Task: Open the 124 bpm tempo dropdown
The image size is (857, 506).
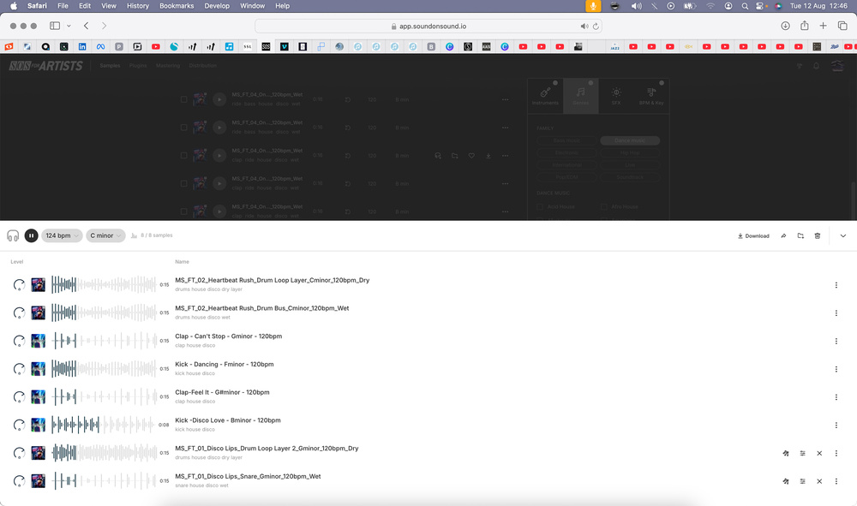Action: click(62, 235)
